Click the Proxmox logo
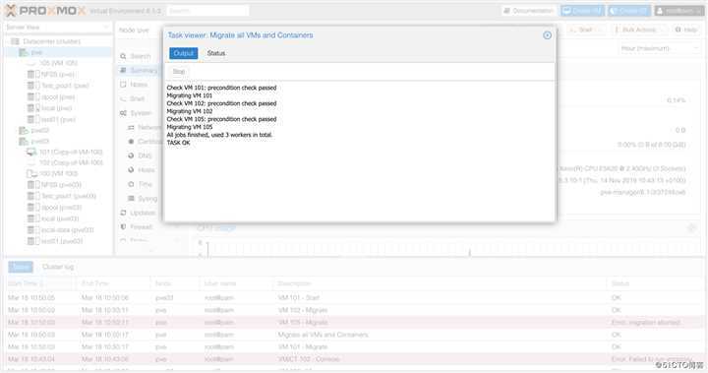This screenshot has width=708, height=373. tap(45, 11)
